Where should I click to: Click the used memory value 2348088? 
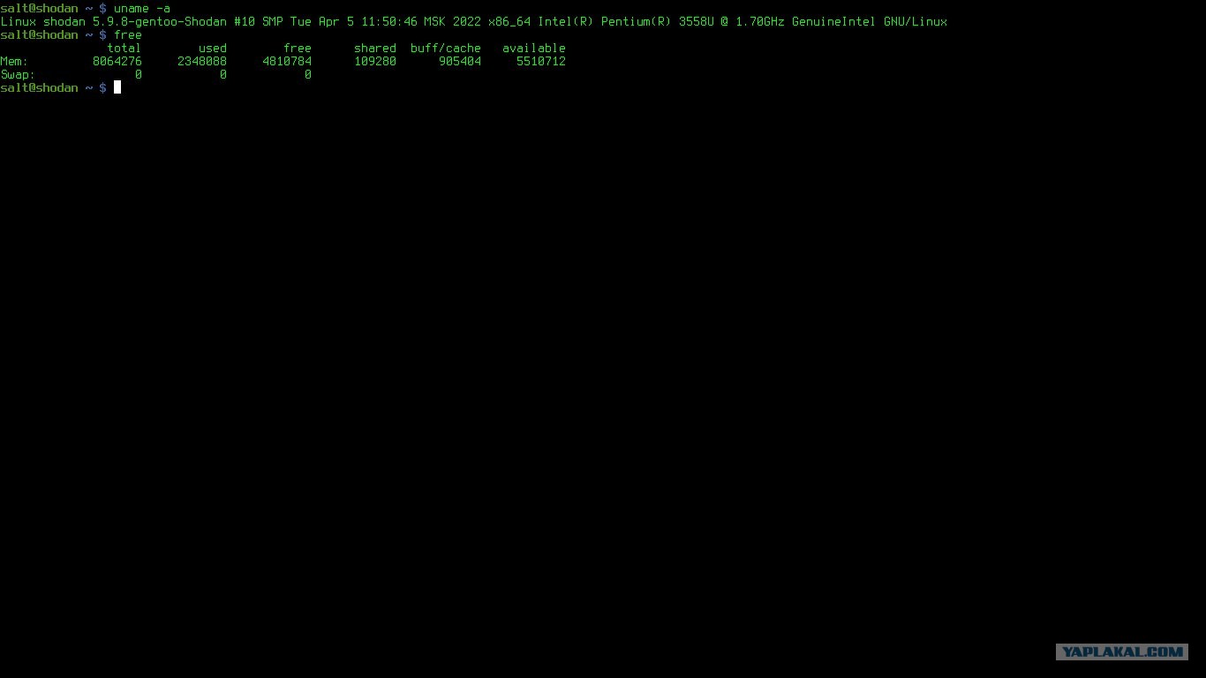click(202, 61)
